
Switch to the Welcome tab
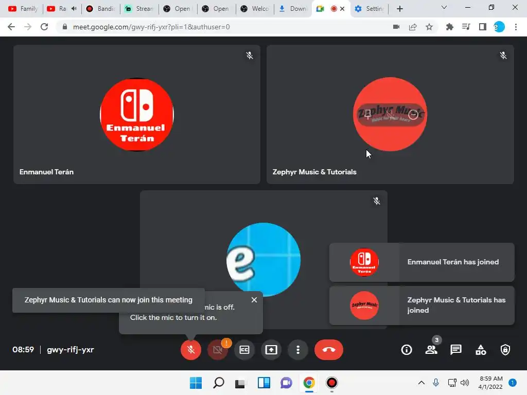click(254, 9)
